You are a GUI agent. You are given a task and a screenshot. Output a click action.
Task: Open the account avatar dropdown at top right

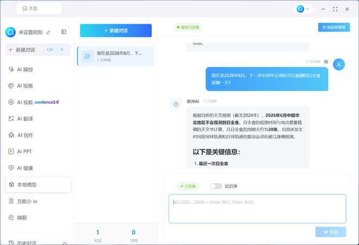click(x=303, y=9)
